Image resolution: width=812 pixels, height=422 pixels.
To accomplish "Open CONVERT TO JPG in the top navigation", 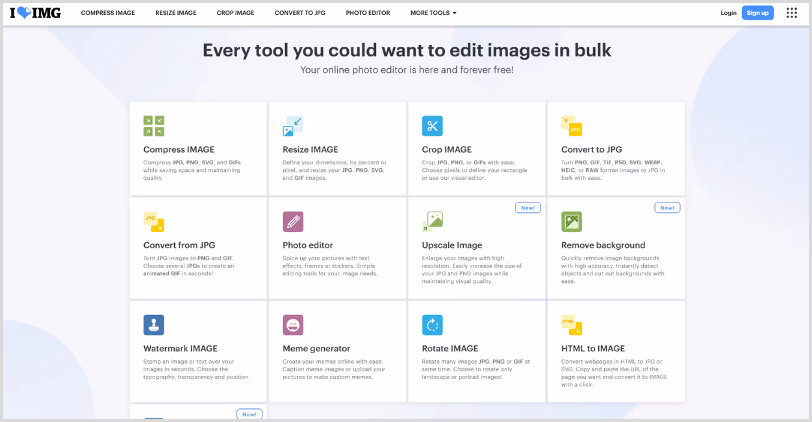I will pyautogui.click(x=300, y=13).
